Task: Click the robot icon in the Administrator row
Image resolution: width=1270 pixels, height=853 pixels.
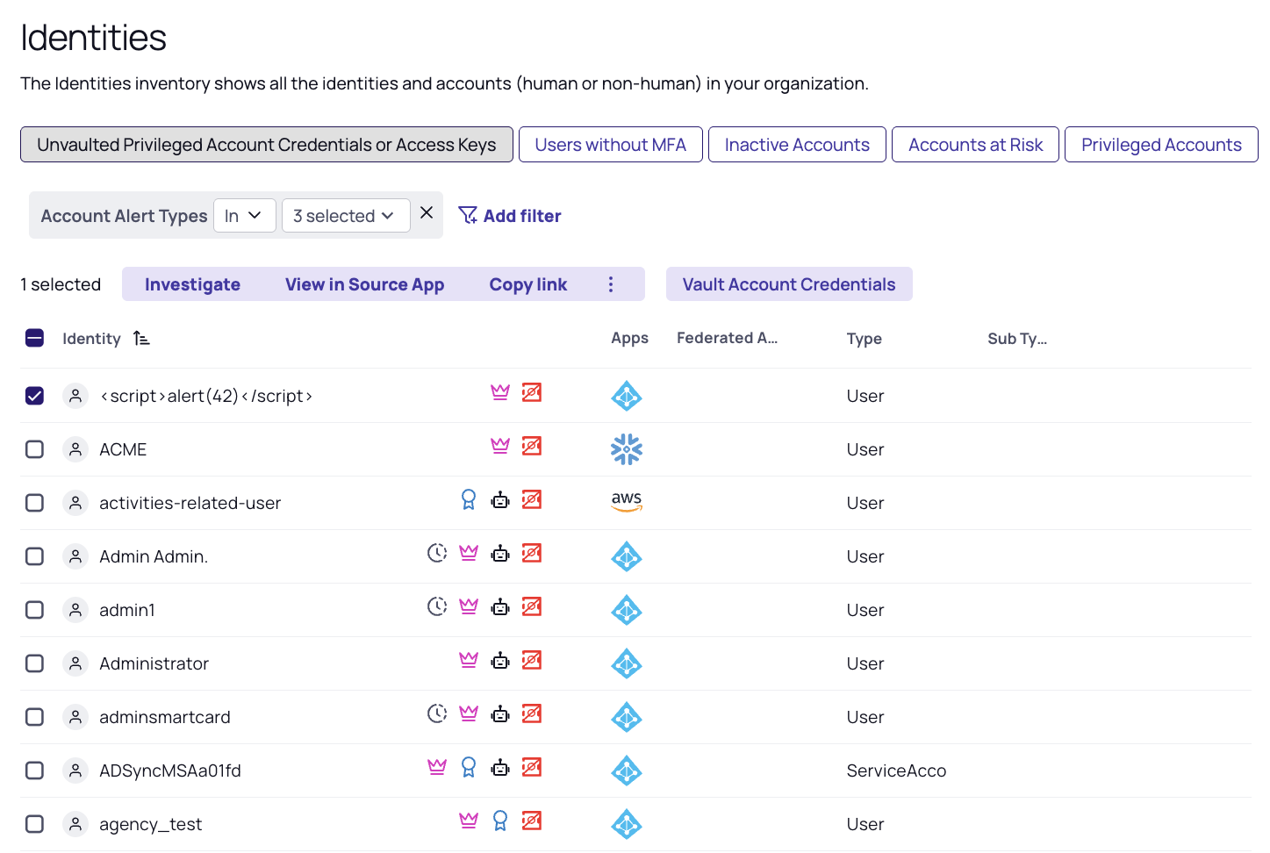Action: tap(500, 661)
